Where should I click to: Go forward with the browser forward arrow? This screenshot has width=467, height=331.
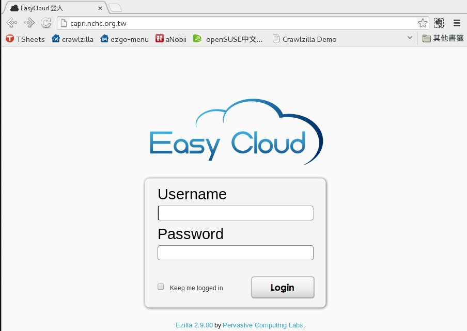coord(29,23)
